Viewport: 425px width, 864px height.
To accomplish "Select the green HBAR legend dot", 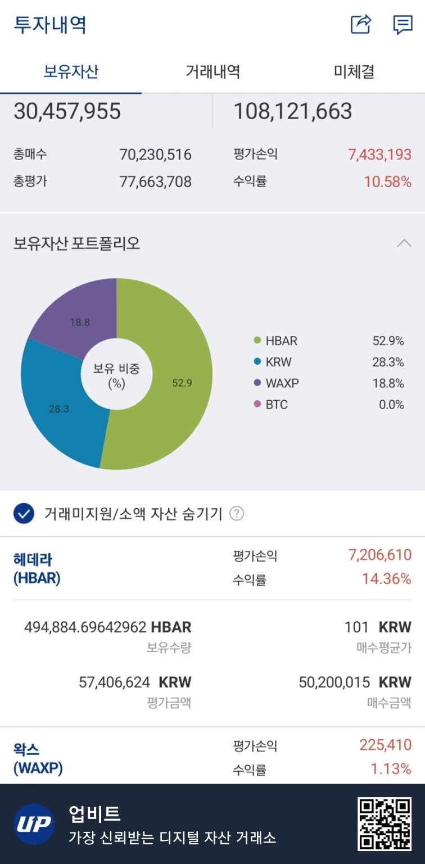I will (256, 341).
